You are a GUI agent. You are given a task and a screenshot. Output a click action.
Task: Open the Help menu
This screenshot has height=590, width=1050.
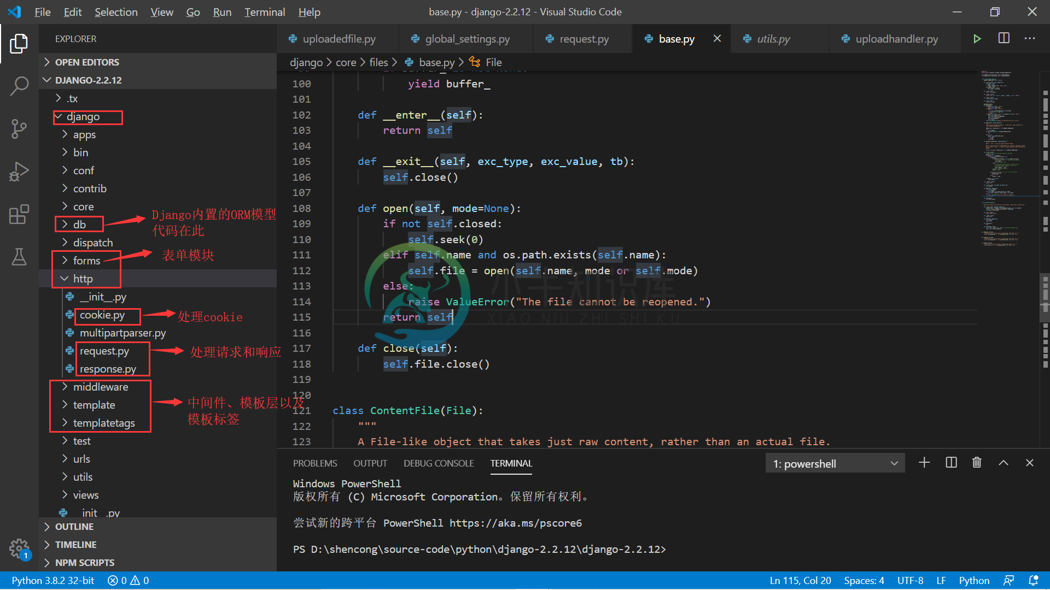pyautogui.click(x=309, y=12)
